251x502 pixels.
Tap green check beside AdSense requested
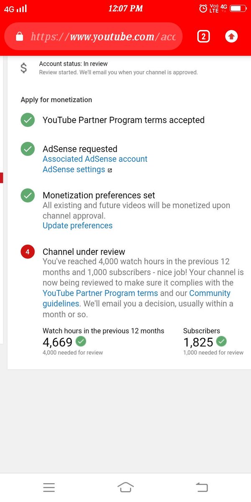tap(28, 149)
